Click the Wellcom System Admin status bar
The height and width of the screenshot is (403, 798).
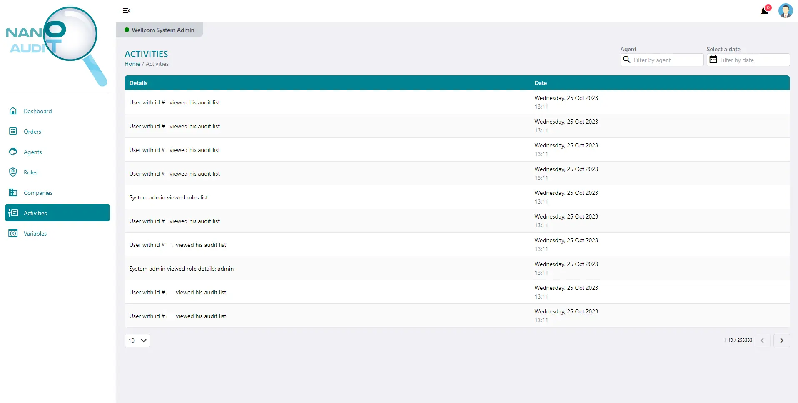pos(160,30)
